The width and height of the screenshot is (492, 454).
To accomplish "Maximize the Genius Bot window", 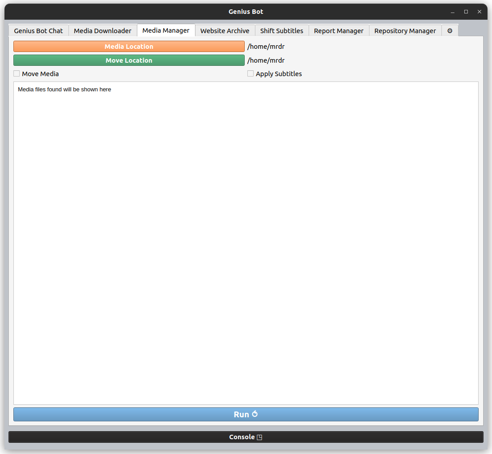I will (466, 12).
